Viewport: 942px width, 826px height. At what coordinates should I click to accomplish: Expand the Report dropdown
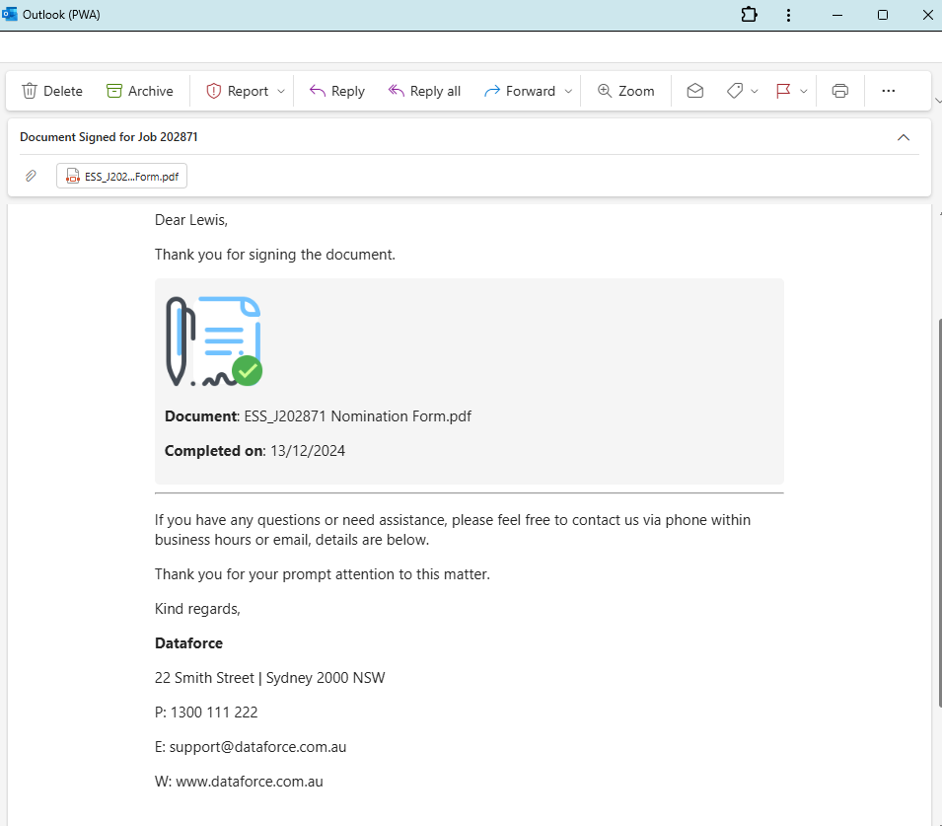coord(283,90)
